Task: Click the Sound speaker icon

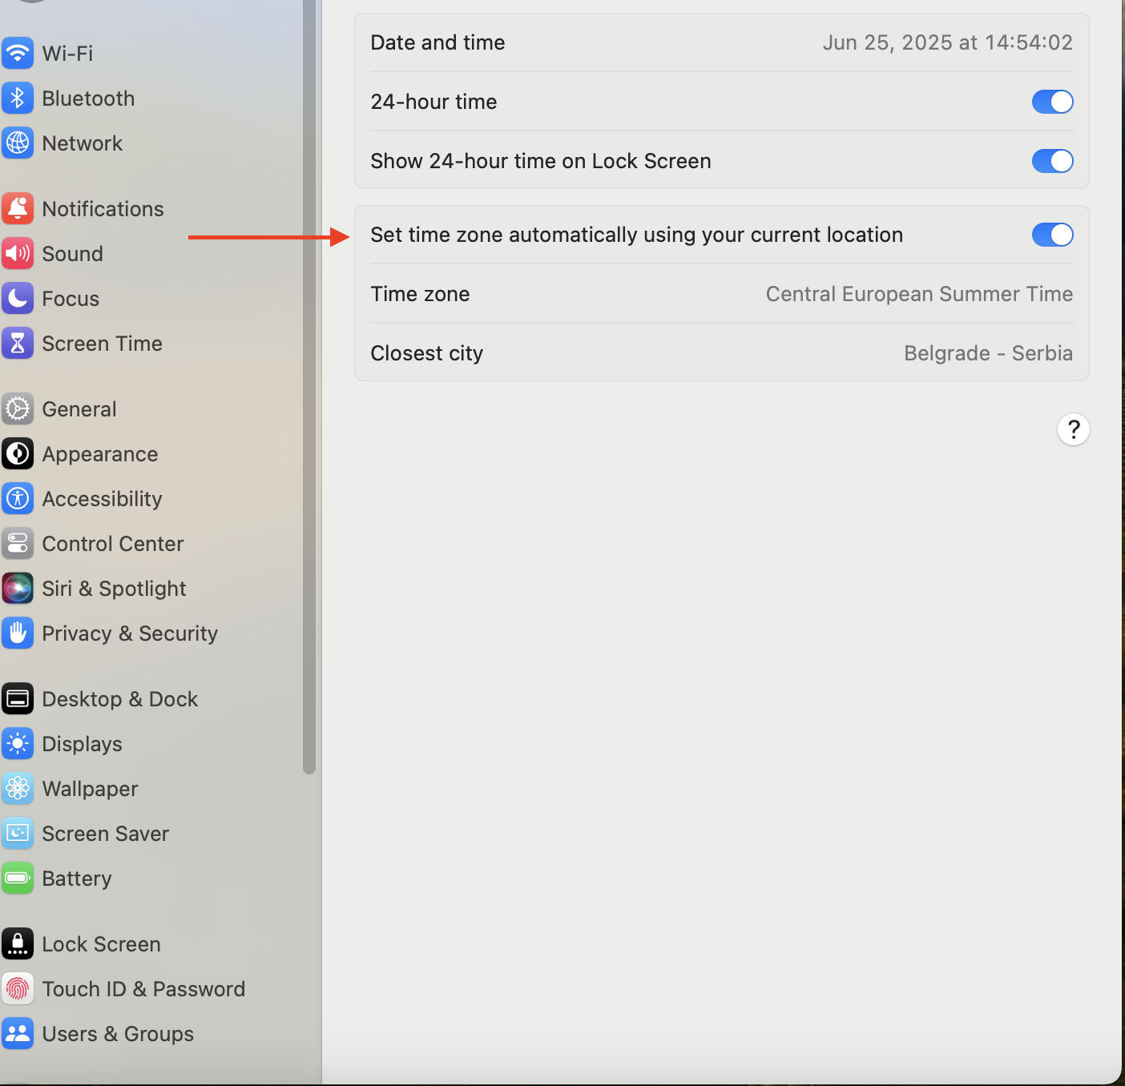Action: 18,254
